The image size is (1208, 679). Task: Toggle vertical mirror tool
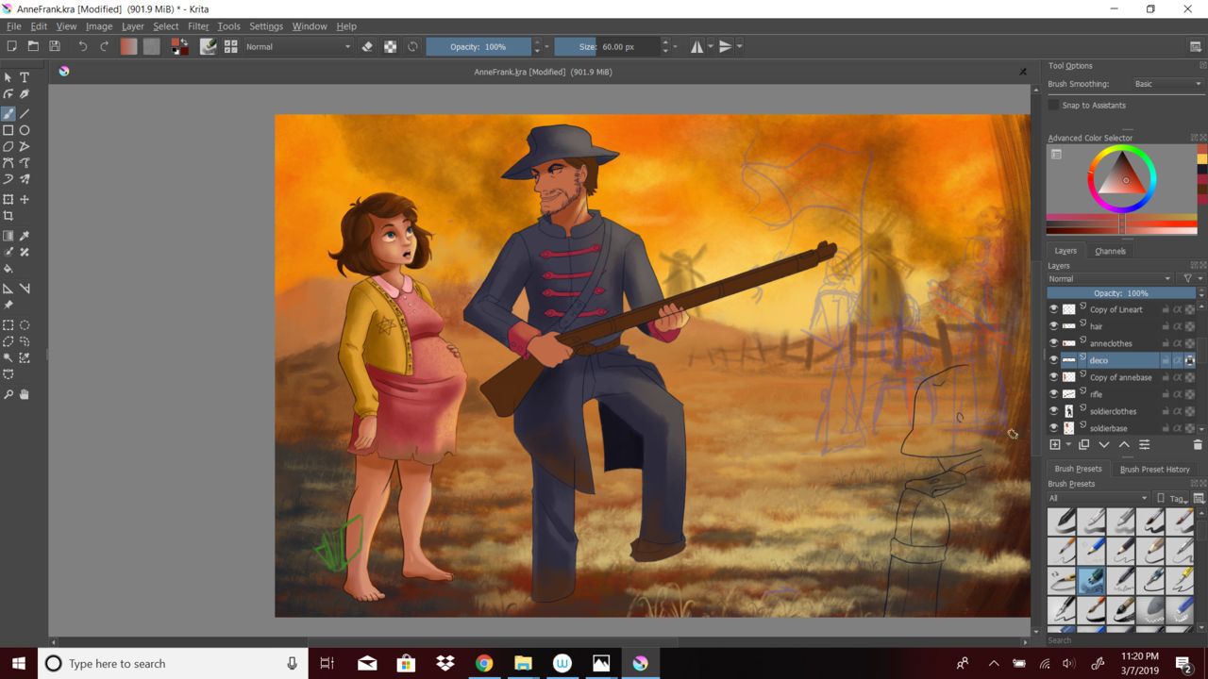(x=725, y=46)
